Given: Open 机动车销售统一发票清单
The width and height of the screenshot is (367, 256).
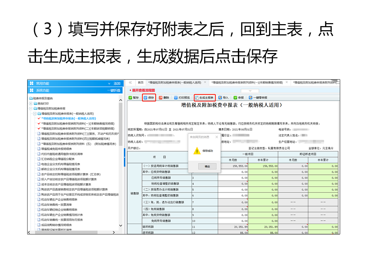Looking at the screenshot, I should pos(56,205).
